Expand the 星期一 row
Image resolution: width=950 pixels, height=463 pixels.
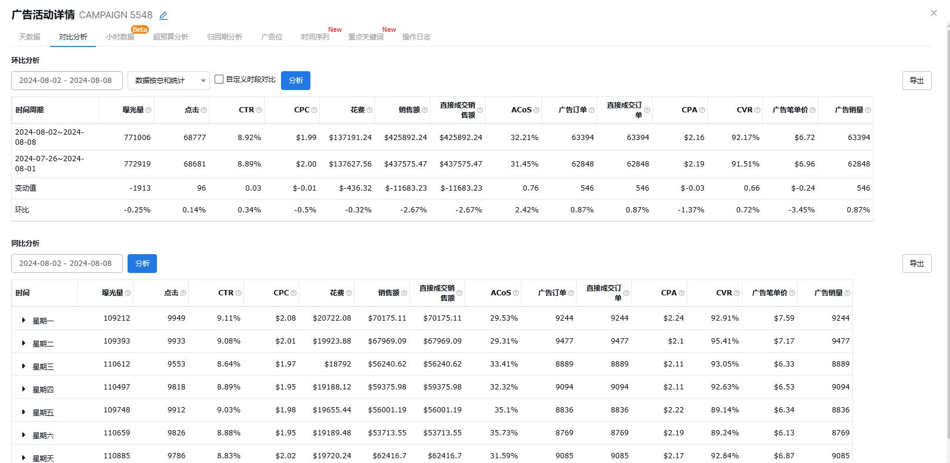24,321
